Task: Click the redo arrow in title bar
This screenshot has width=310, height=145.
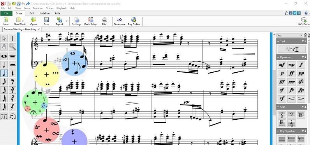Action: click(x=28, y=3)
